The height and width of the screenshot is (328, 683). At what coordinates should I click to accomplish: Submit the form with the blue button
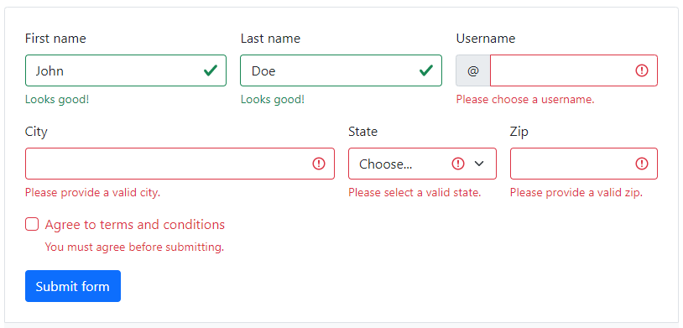73,286
